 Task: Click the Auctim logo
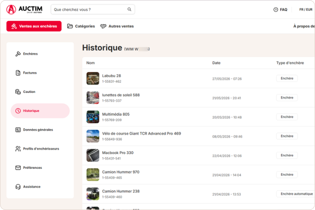(24, 9)
